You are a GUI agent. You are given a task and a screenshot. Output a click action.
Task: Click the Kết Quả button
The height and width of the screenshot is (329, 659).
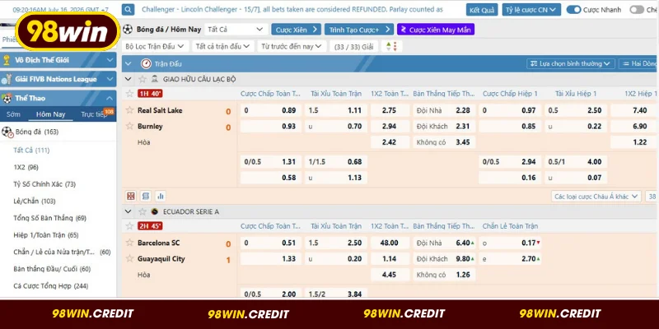click(x=482, y=10)
